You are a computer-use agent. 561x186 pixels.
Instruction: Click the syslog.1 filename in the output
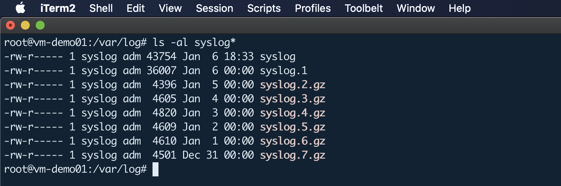click(x=284, y=71)
